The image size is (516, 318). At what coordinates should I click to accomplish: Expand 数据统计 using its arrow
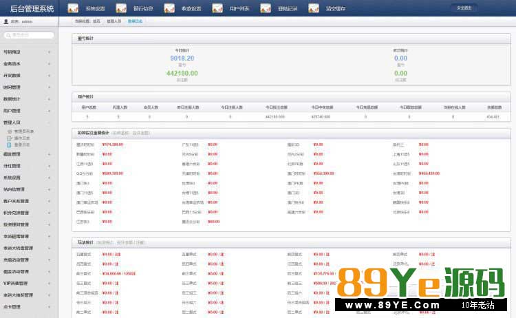pyautogui.click(x=49, y=99)
